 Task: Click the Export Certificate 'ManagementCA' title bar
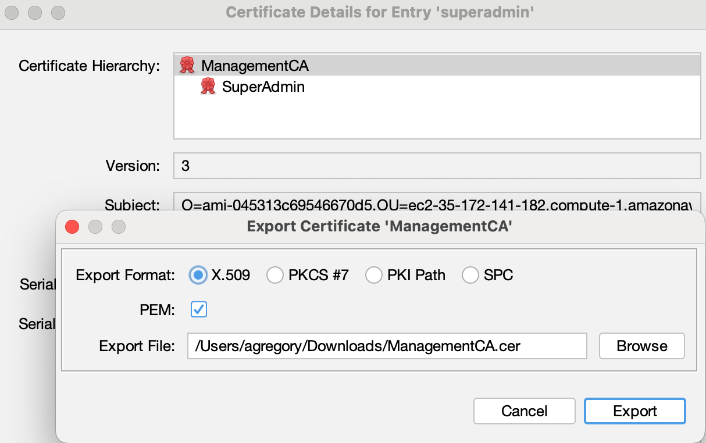(x=379, y=226)
